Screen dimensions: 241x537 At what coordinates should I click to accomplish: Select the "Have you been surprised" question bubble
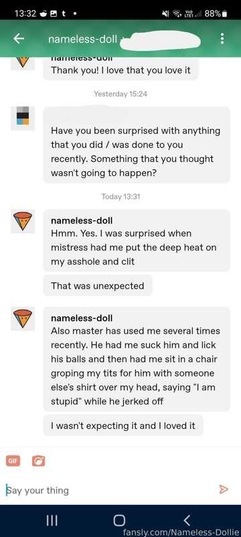click(137, 145)
